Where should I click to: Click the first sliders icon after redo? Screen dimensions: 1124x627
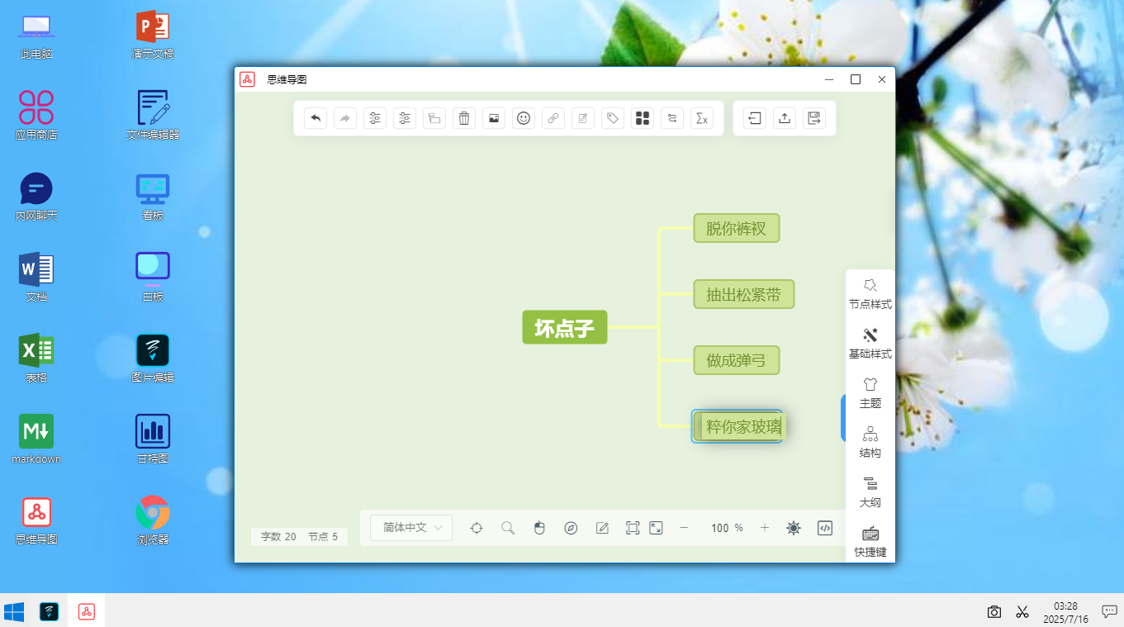375,118
